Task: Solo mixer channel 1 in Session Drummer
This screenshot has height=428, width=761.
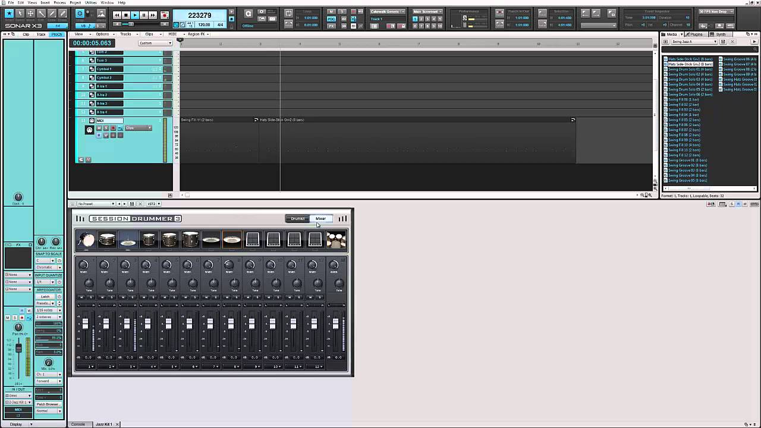Action: pos(91,296)
